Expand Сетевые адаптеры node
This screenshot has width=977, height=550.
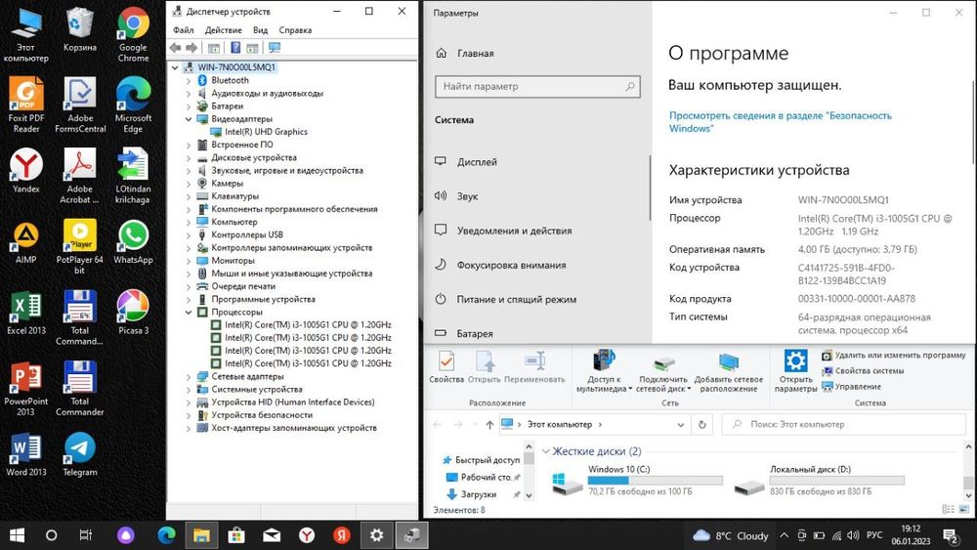click(189, 377)
